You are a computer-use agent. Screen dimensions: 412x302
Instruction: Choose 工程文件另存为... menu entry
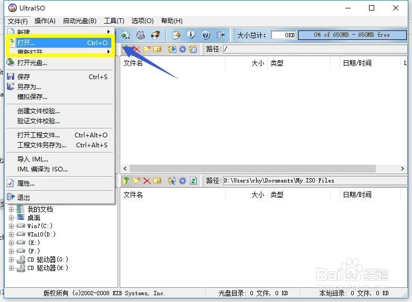[59, 145]
